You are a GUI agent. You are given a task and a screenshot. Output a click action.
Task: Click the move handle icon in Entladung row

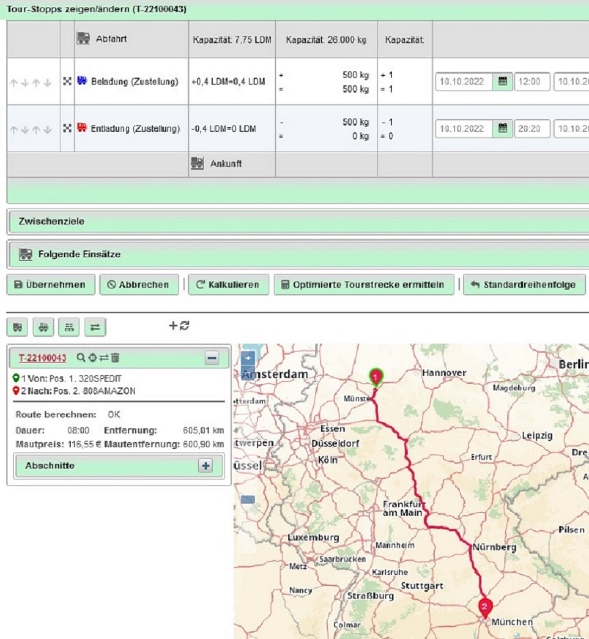click(x=67, y=128)
